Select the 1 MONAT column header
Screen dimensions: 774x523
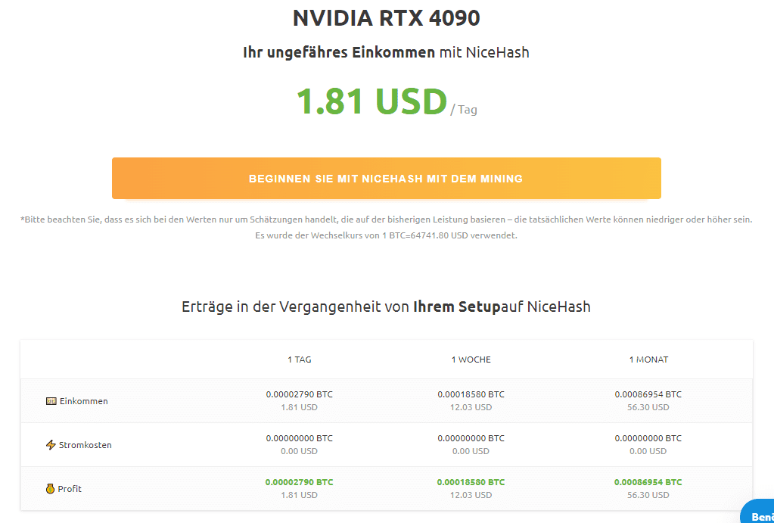[648, 360]
